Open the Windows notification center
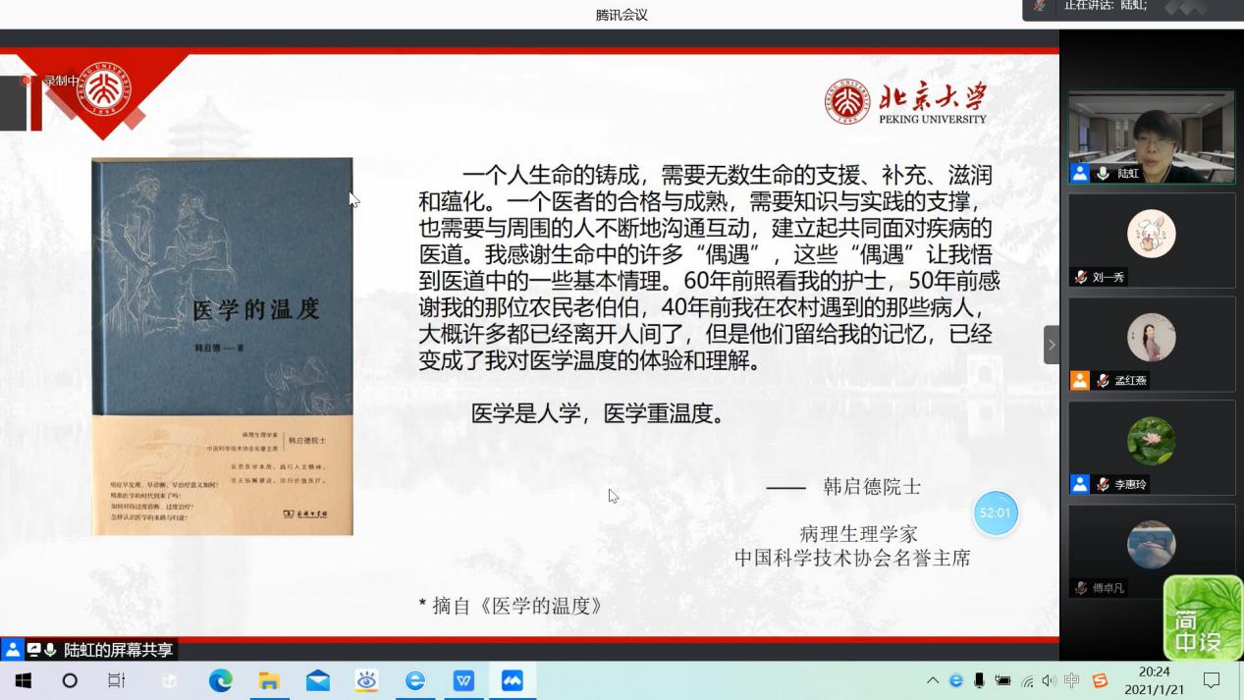1244x700 pixels. click(1212, 680)
